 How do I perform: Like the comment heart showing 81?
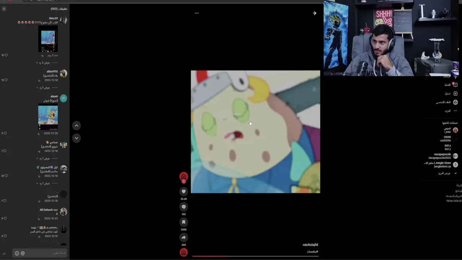[x=6, y=176]
